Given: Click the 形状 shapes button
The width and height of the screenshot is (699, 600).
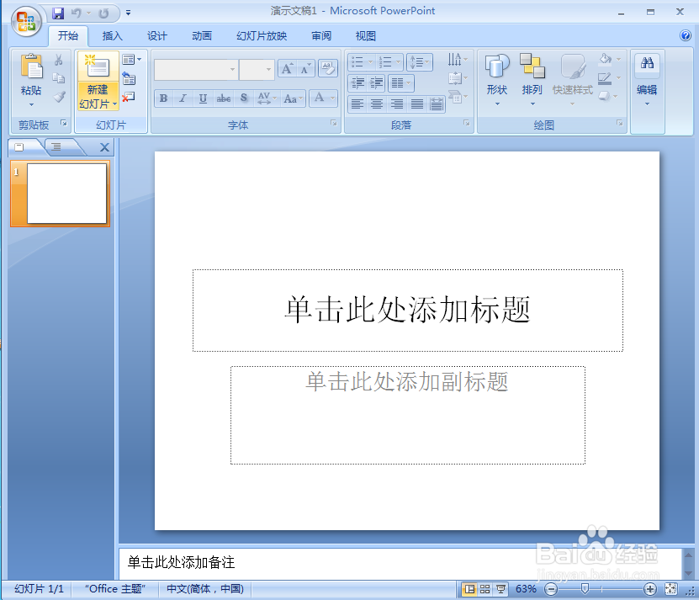Looking at the screenshot, I should point(497,80).
